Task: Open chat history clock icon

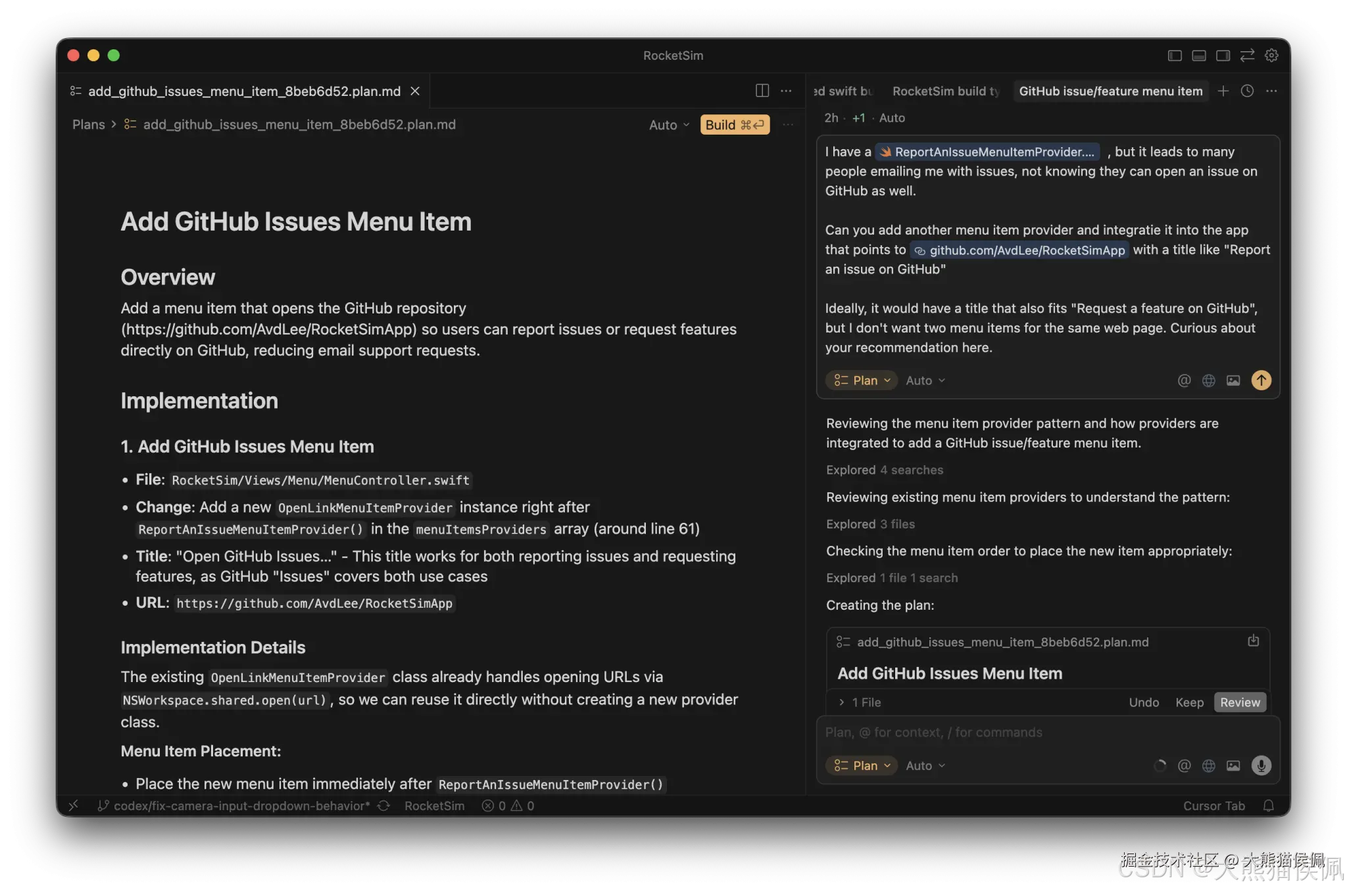Action: [x=1247, y=91]
